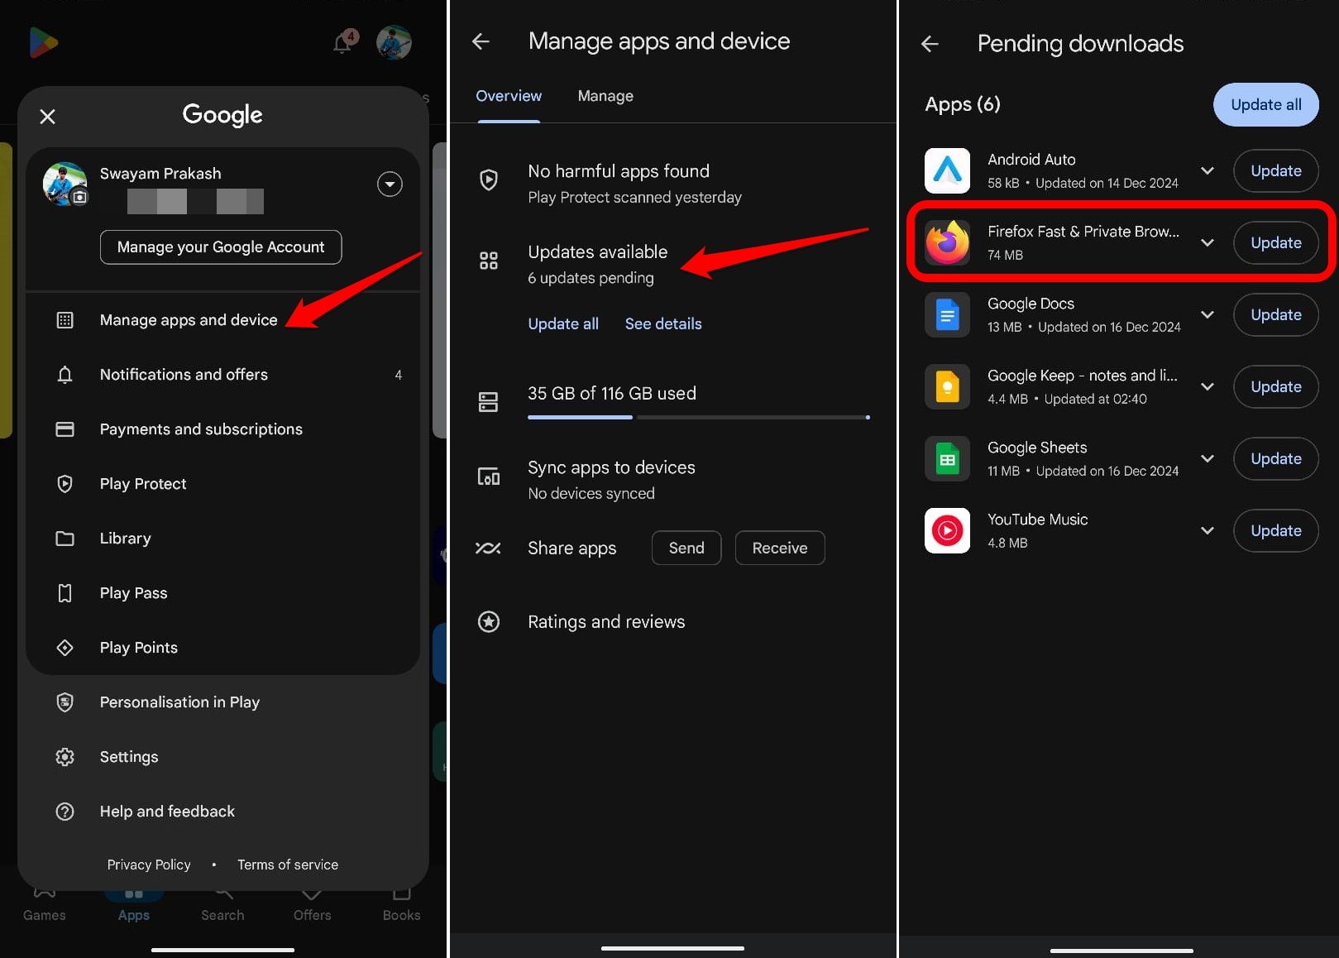Update Firefox Fast & Private Browser
This screenshot has height=958, width=1339.
pyautogui.click(x=1275, y=243)
